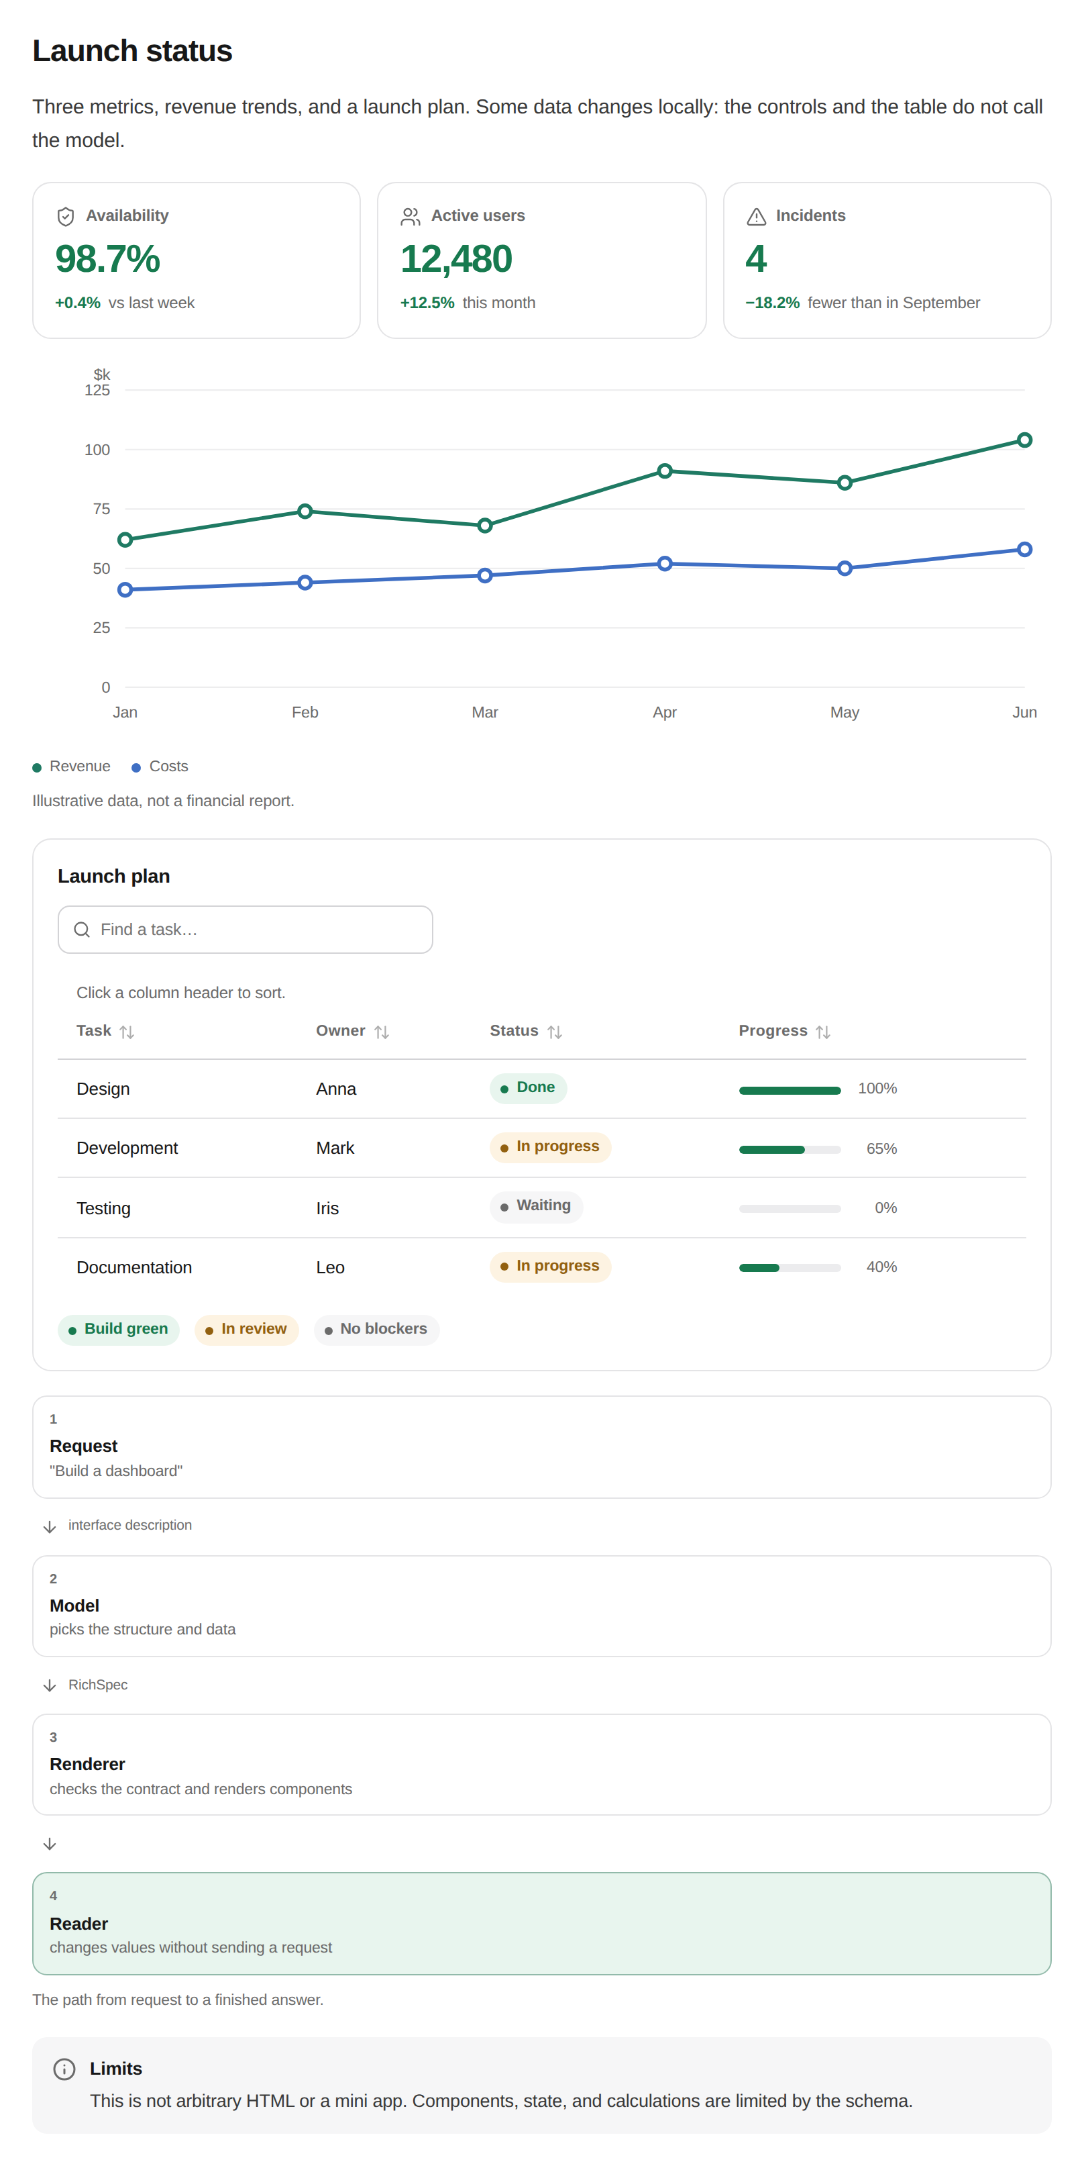Select the Request step card
1084x2166 pixels.
(x=541, y=1446)
